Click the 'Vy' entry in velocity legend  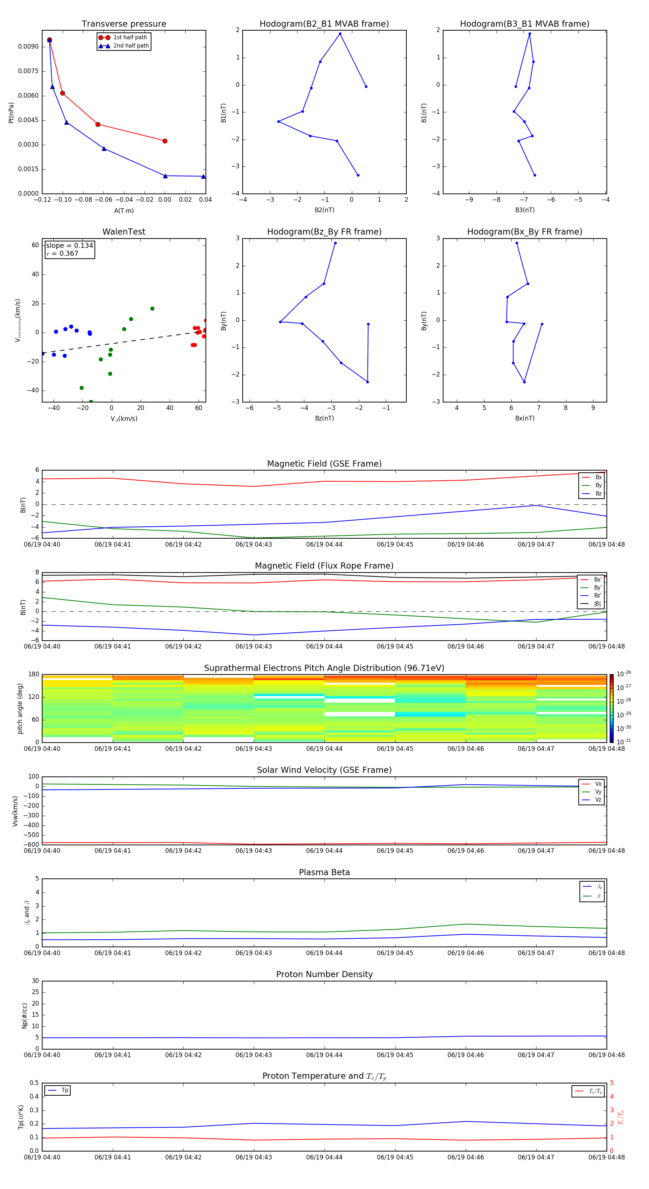592,792
